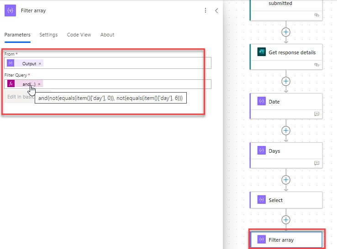The width and height of the screenshot is (337, 249).
Task: Click the Days action's compose icon
Action: point(261,150)
